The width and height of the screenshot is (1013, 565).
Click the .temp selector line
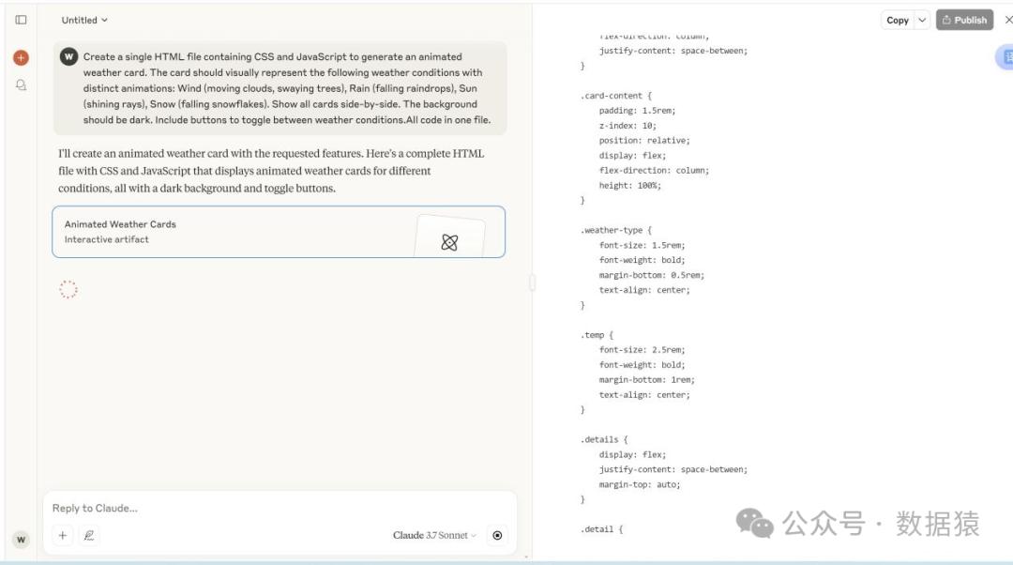pyautogui.click(x=597, y=335)
